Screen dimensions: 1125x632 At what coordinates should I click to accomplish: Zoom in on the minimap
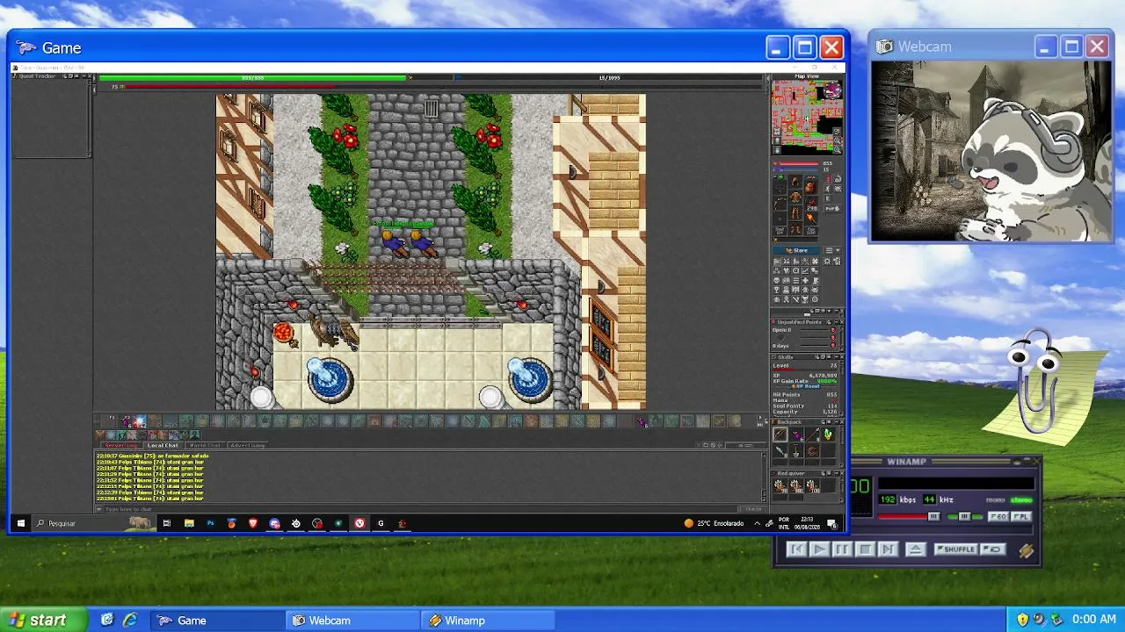coord(838,140)
